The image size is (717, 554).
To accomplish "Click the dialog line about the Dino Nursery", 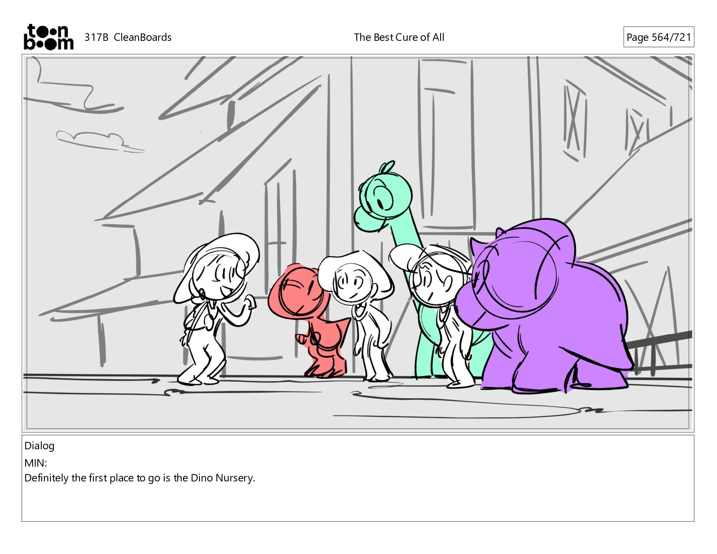I will click(140, 478).
